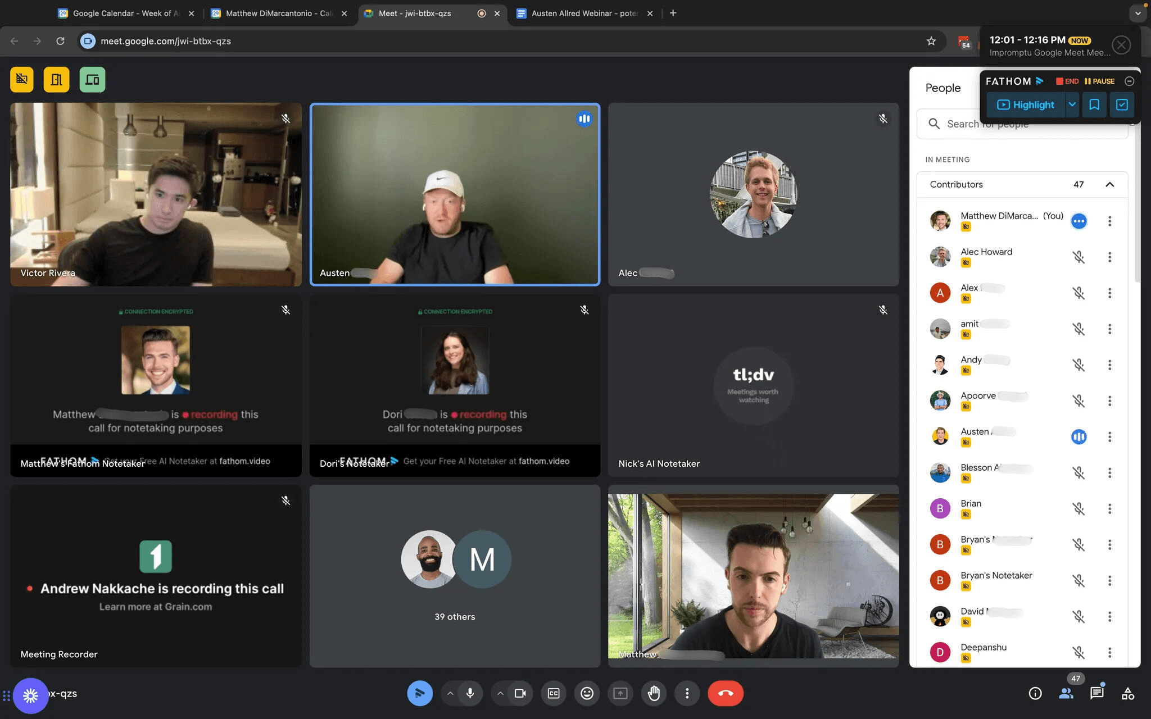This screenshot has width=1151, height=719.
Task: Open the Highlight dropdown arrow in Fathom
Action: (x=1072, y=104)
